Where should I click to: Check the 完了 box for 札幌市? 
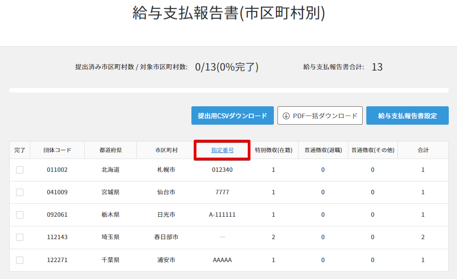(x=20, y=170)
